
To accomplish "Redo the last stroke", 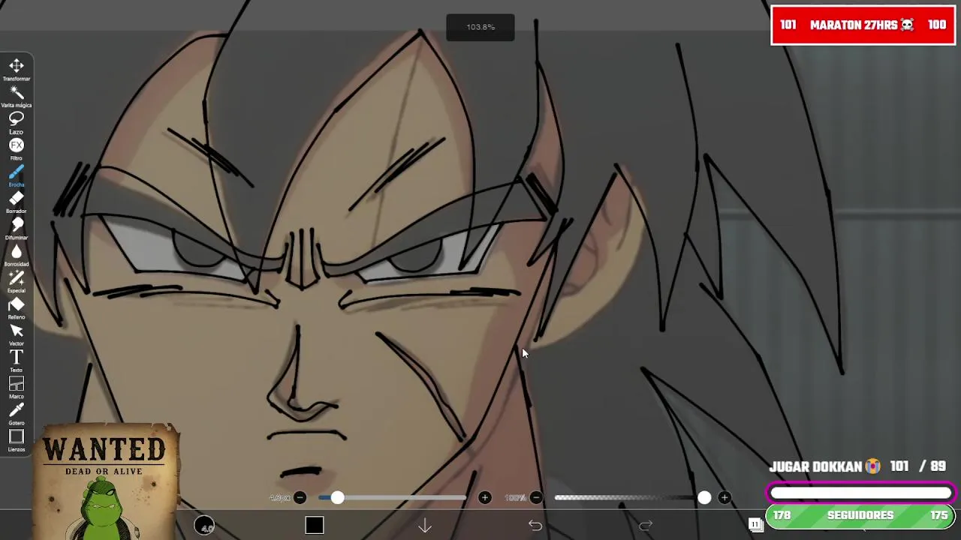I will click(x=646, y=526).
